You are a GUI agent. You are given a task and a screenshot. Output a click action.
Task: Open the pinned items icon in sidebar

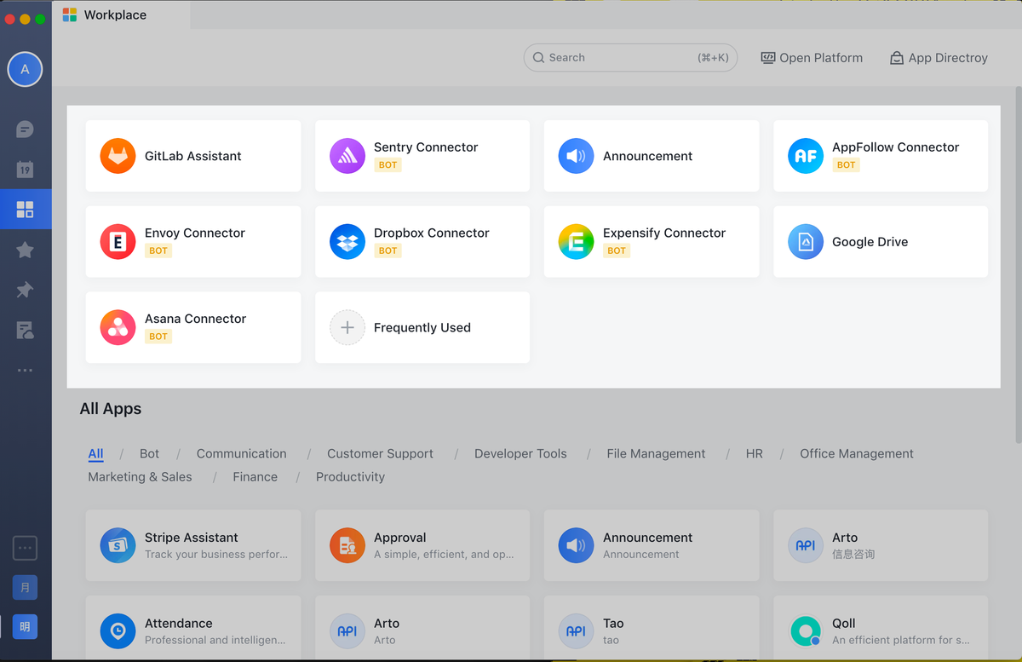[25, 291]
